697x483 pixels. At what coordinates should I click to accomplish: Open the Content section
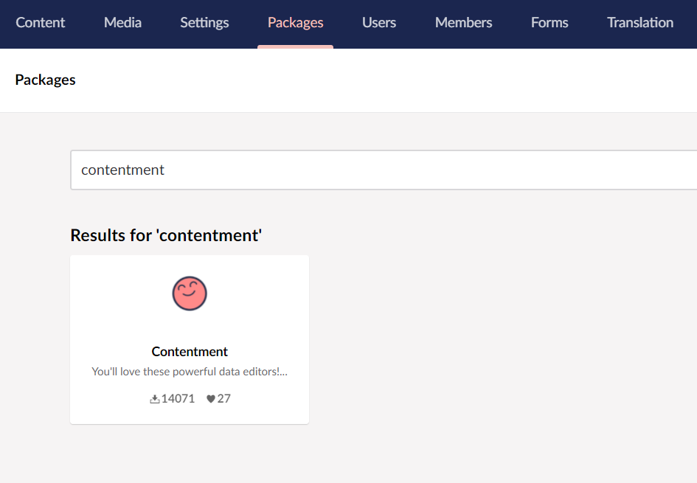coord(40,23)
